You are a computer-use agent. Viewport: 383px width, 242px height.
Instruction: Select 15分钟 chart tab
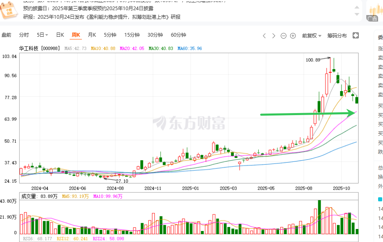click(132, 35)
